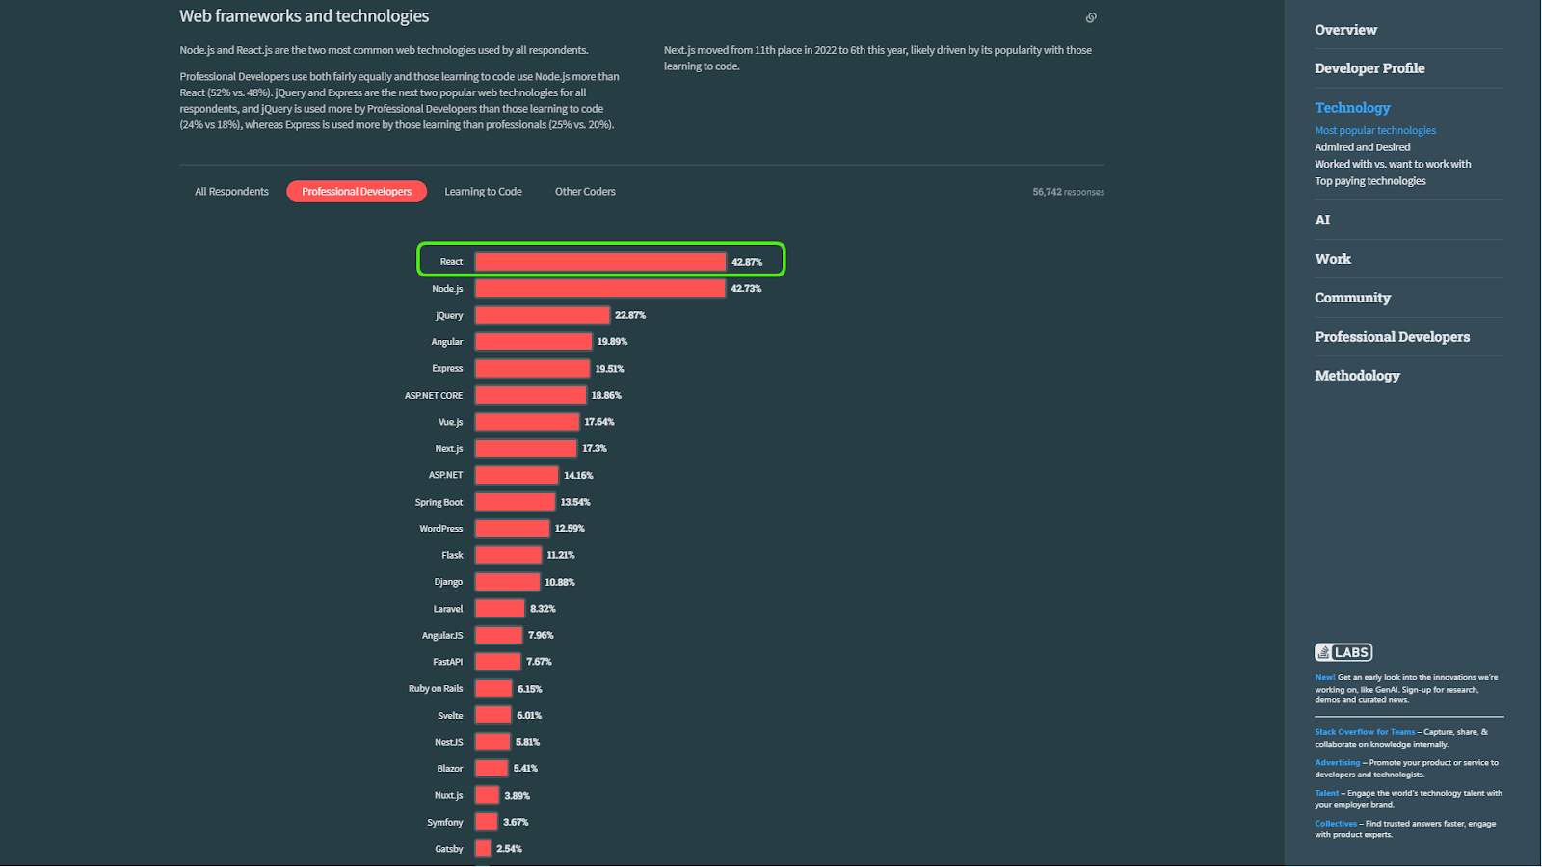
Task: Select the Learning to Code tab
Action: pyautogui.click(x=483, y=192)
